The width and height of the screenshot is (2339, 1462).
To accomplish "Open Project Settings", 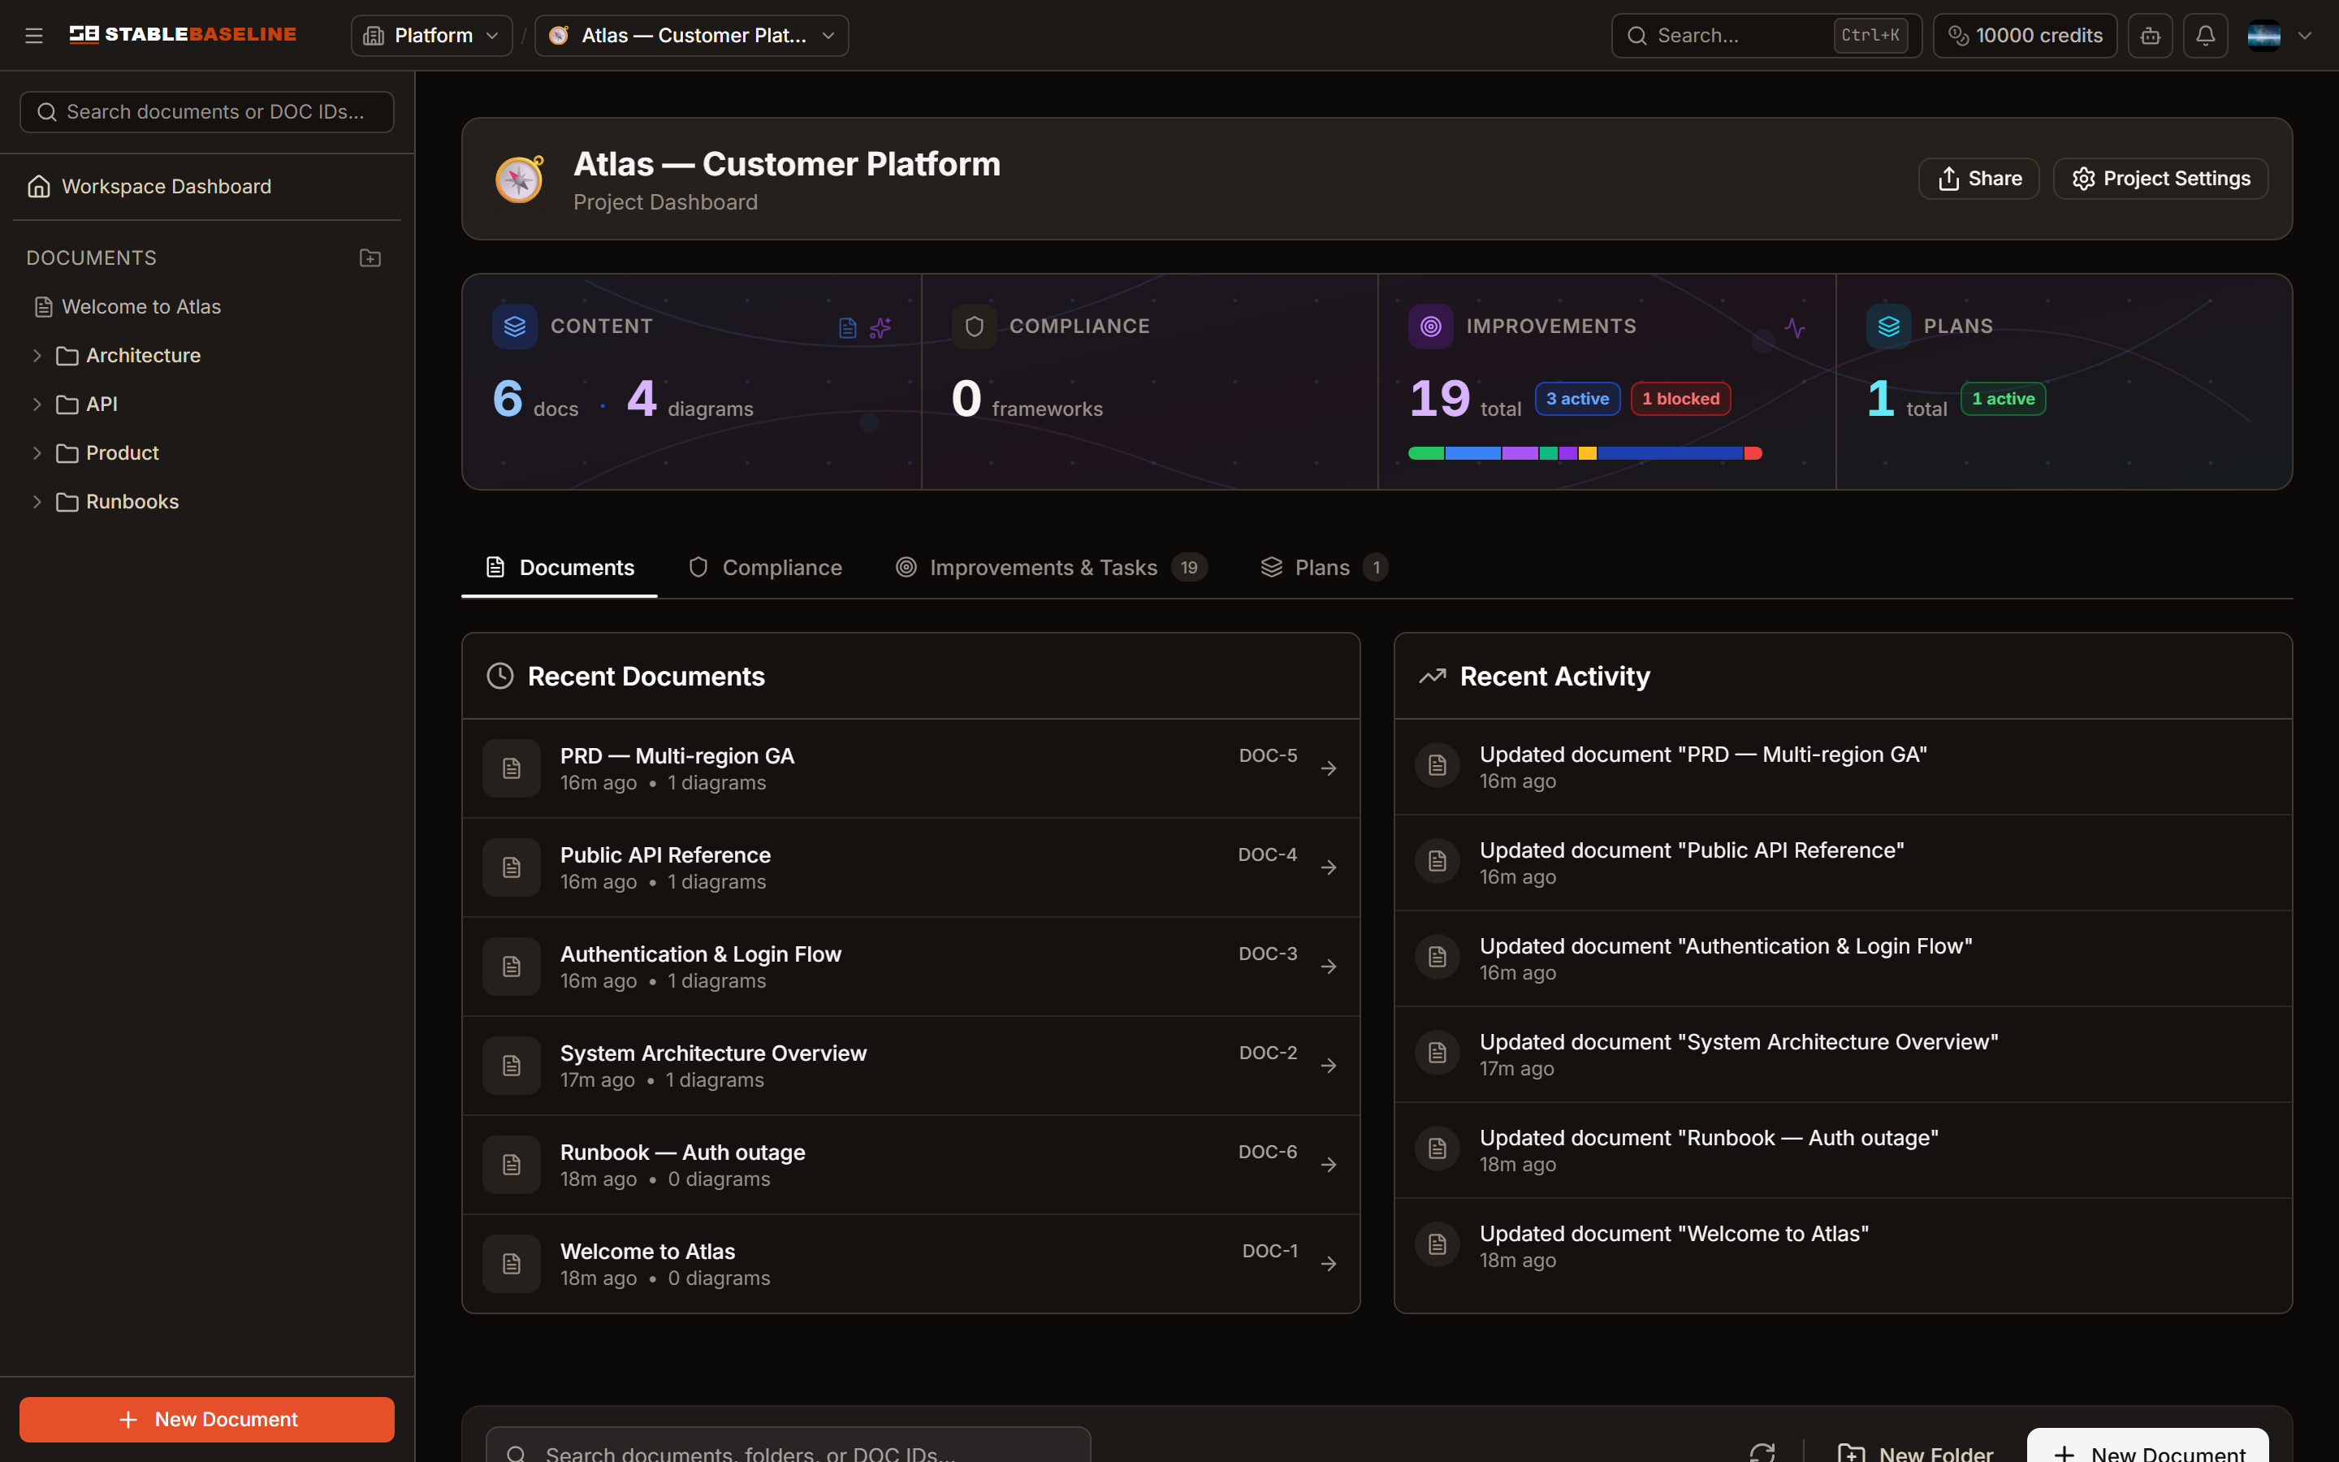I will [2160, 179].
